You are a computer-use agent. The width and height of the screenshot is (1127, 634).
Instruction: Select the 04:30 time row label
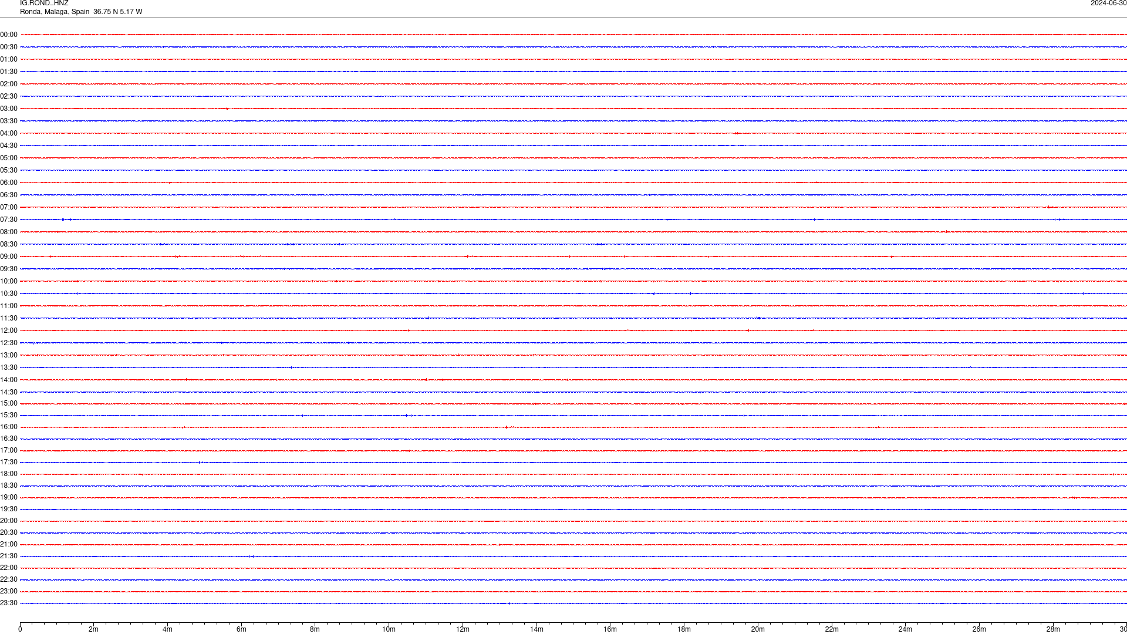(x=9, y=146)
